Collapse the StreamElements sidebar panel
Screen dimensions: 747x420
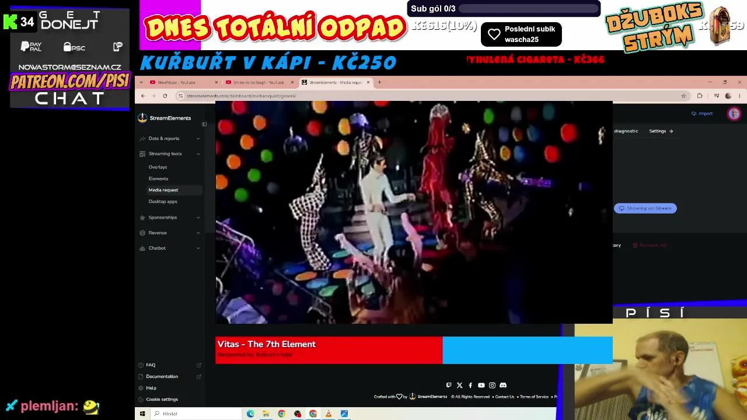pyautogui.click(x=204, y=124)
